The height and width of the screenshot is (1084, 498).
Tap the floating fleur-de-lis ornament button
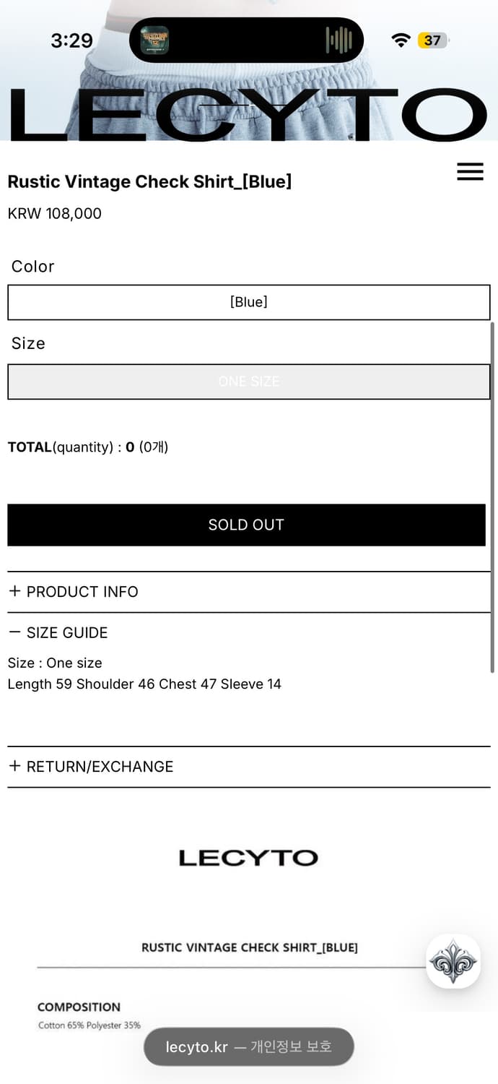(x=453, y=961)
